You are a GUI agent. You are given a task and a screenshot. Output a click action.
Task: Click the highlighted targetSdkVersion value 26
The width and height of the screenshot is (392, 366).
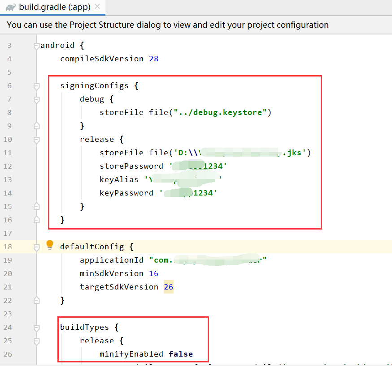(x=168, y=287)
